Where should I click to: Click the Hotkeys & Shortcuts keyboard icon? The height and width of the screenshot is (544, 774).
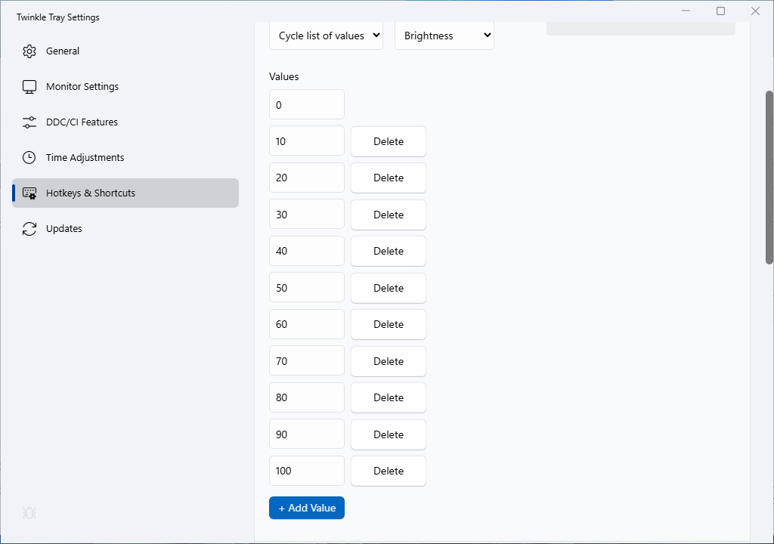(x=29, y=193)
